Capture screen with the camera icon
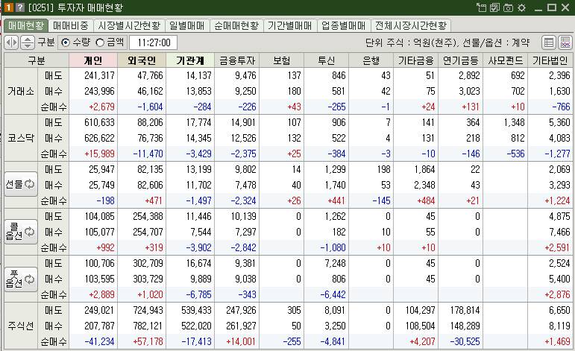Viewport: 575px width, 351px height. (x=508, y=7)
